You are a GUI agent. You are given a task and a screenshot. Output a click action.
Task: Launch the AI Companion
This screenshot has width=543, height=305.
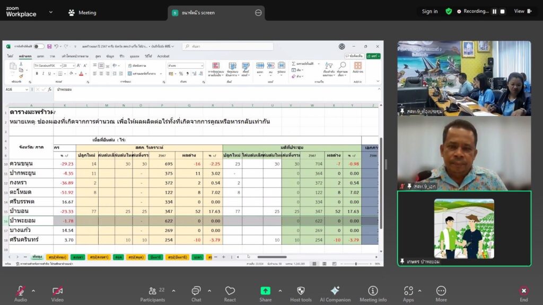pos(335,291)
